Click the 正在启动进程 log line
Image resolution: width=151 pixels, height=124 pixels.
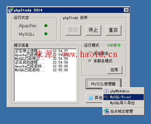[x=42, y=62]
